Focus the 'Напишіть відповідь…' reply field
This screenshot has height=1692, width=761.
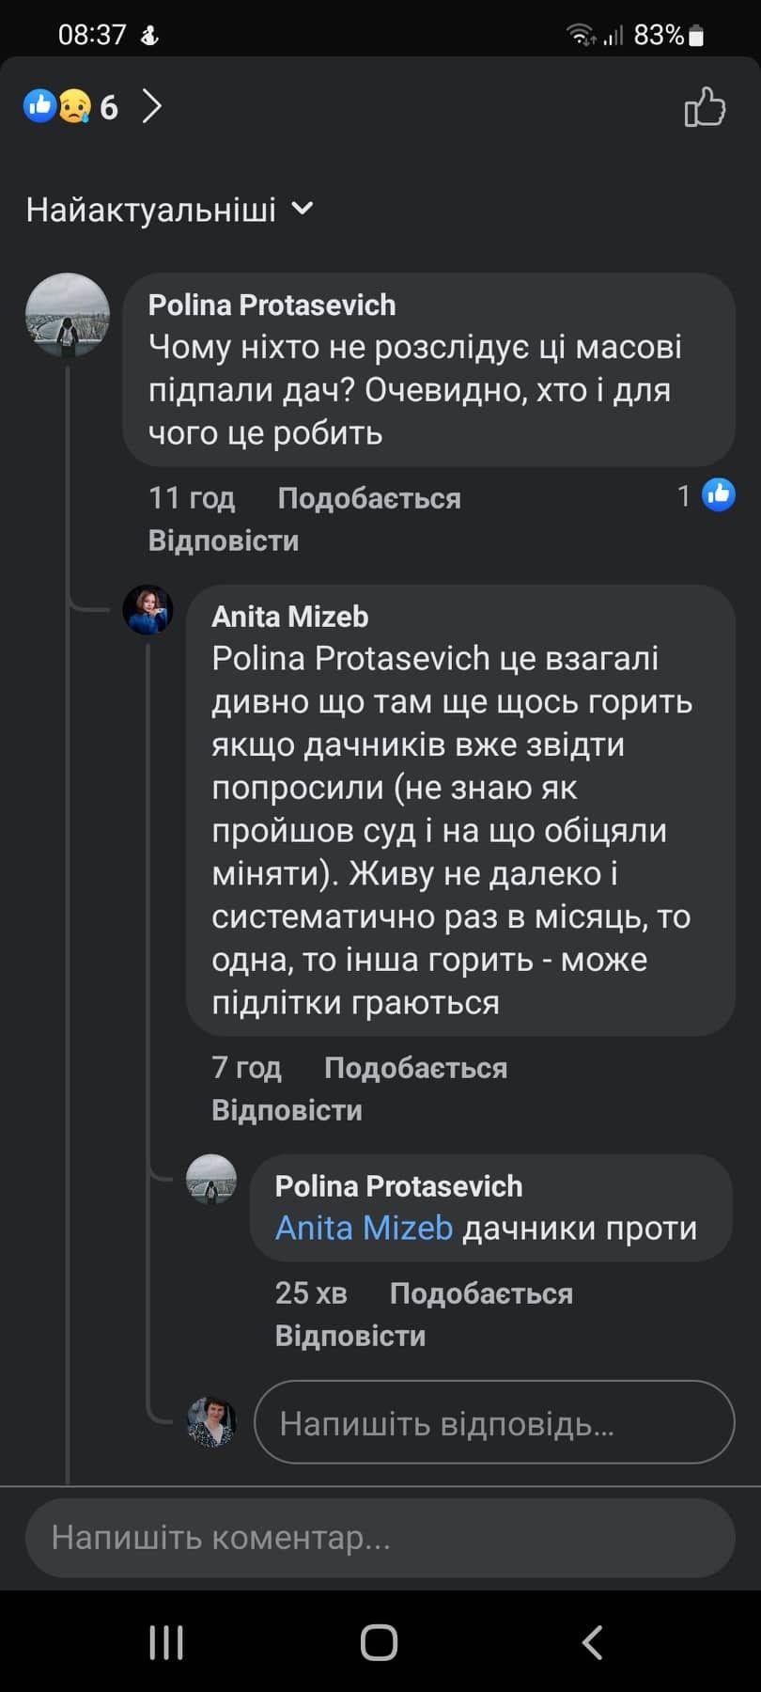[493, 1423]
